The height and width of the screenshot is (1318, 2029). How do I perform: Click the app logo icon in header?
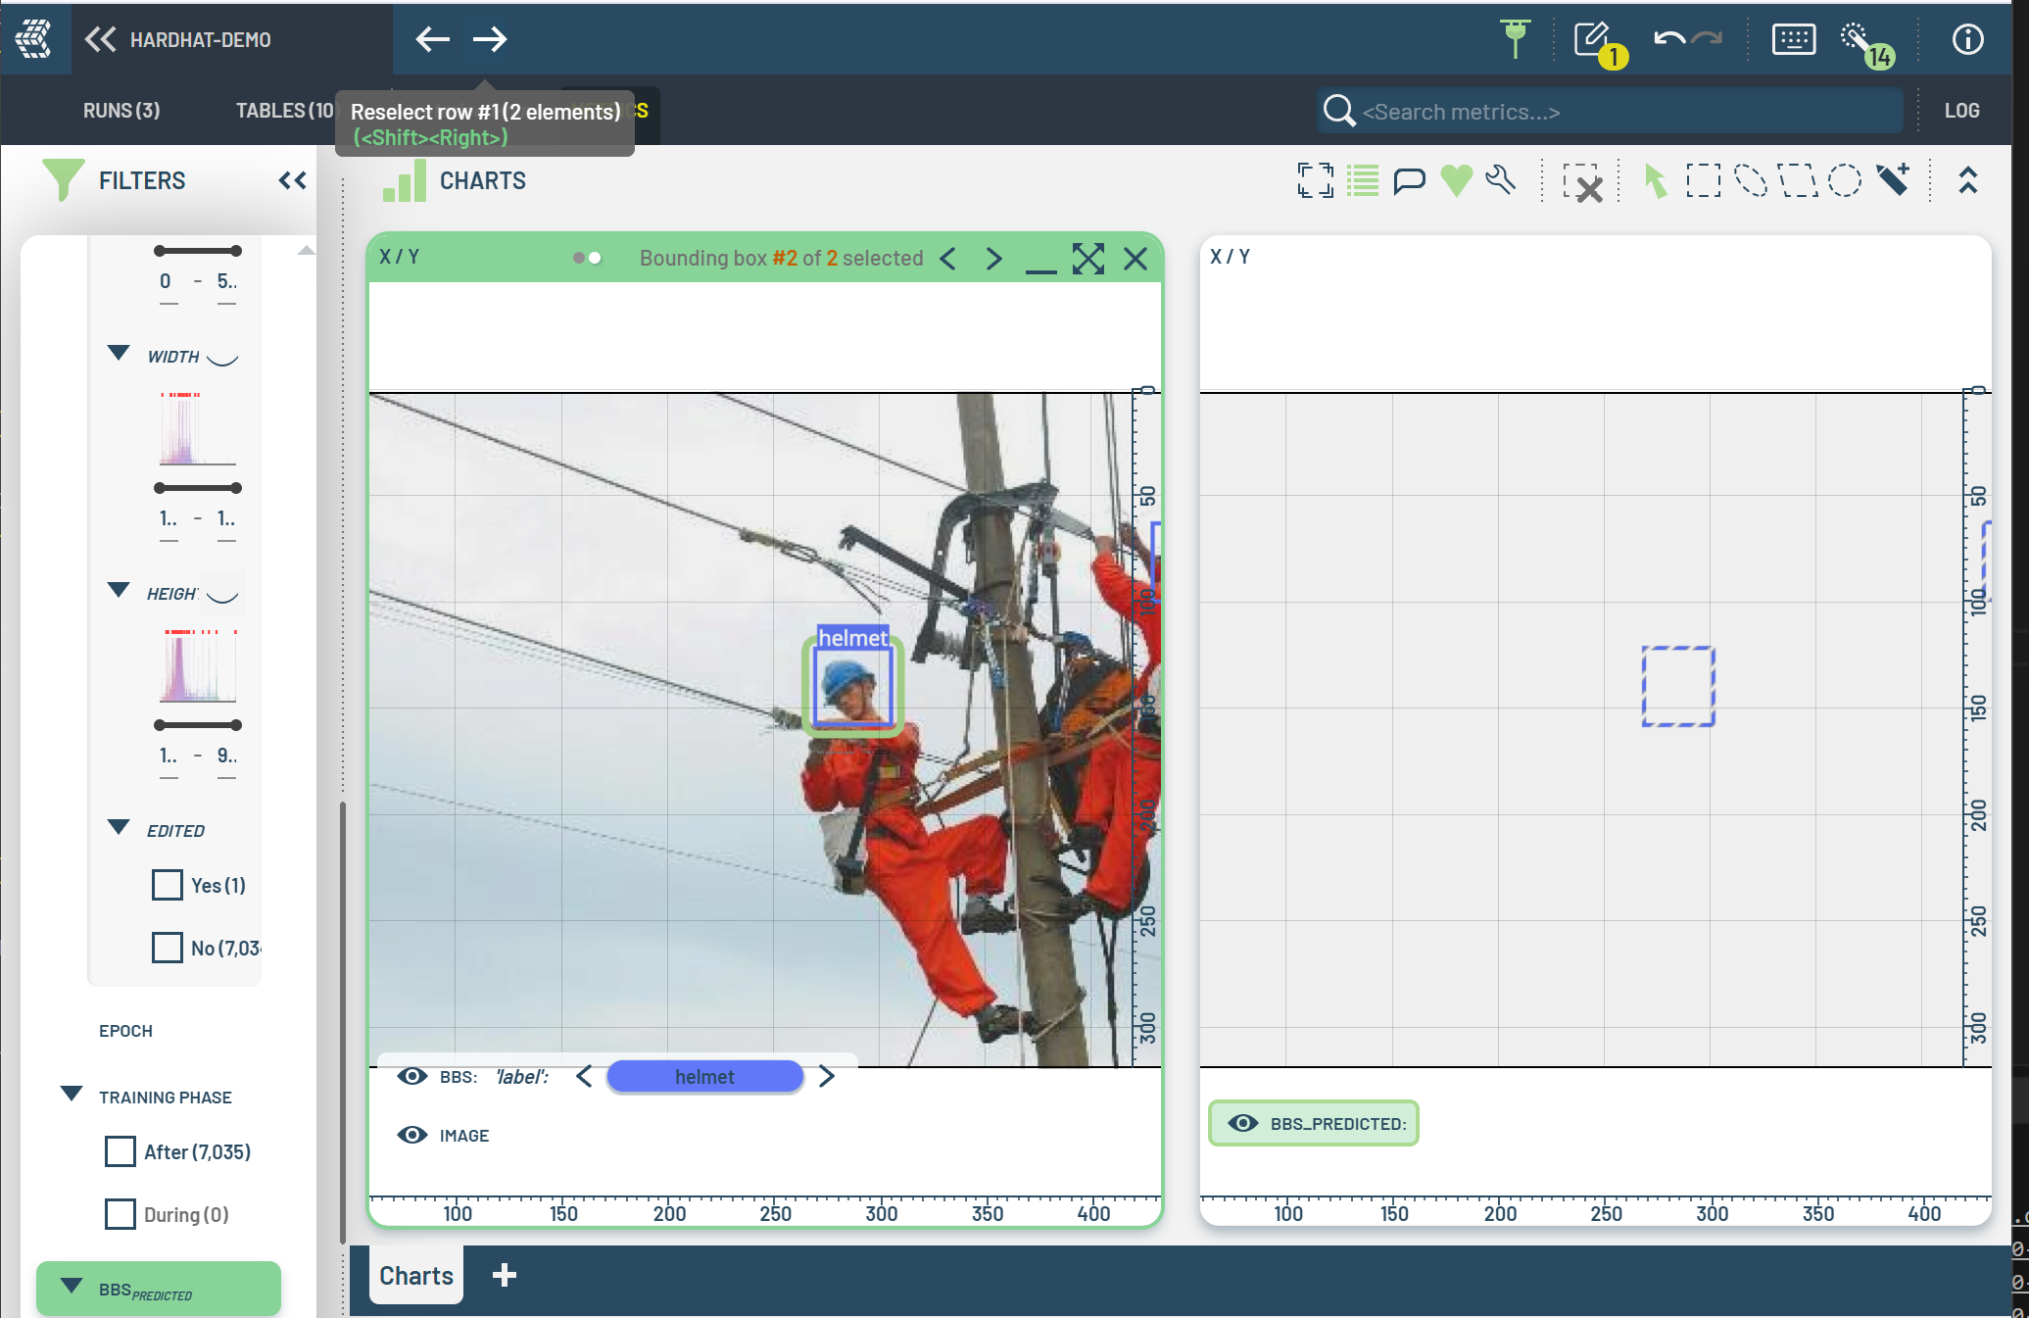[x=34, y=39]
